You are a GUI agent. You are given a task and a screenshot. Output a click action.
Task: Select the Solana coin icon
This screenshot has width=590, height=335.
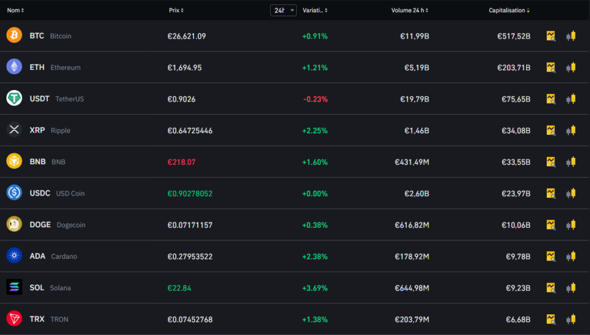point(14,287)
